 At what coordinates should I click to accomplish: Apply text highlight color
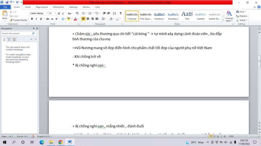pyautogui.click(x=69, y=19)
